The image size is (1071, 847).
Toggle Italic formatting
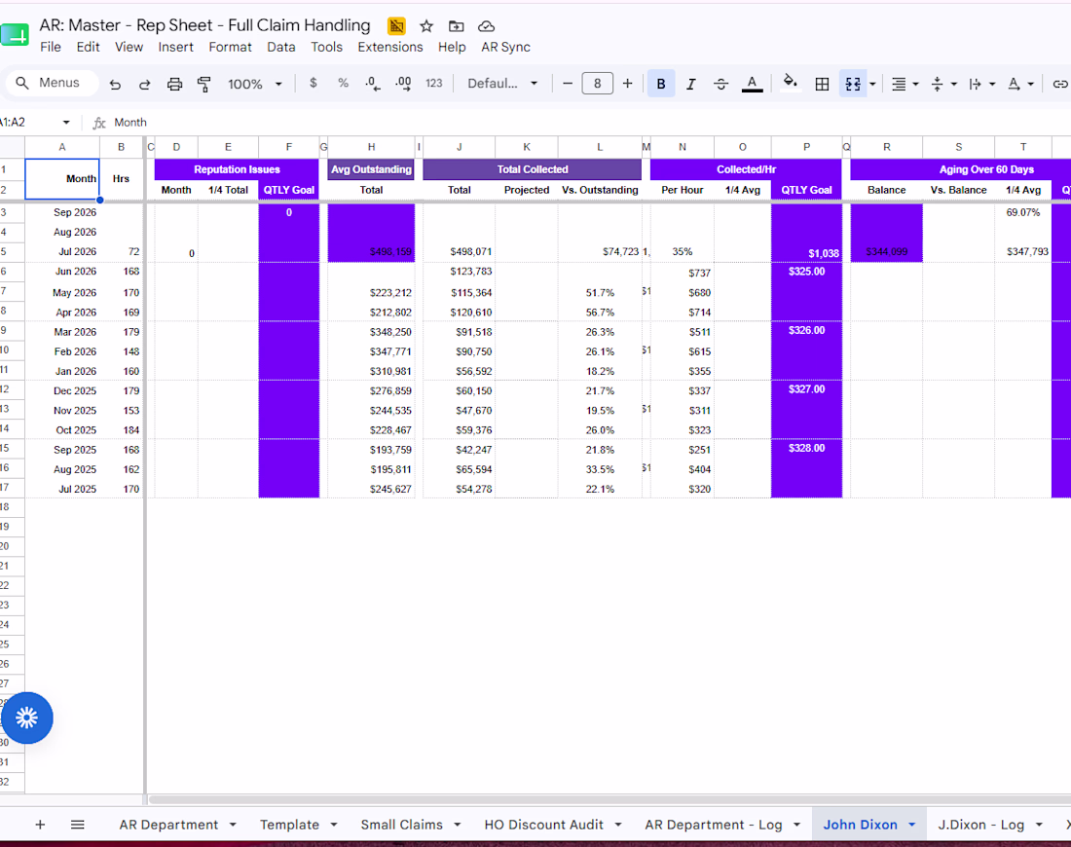(x=690, y=84)
